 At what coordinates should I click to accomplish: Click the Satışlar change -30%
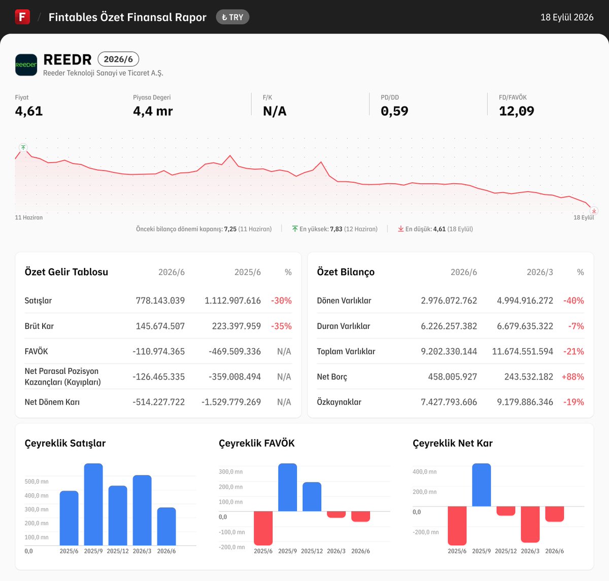281,300
